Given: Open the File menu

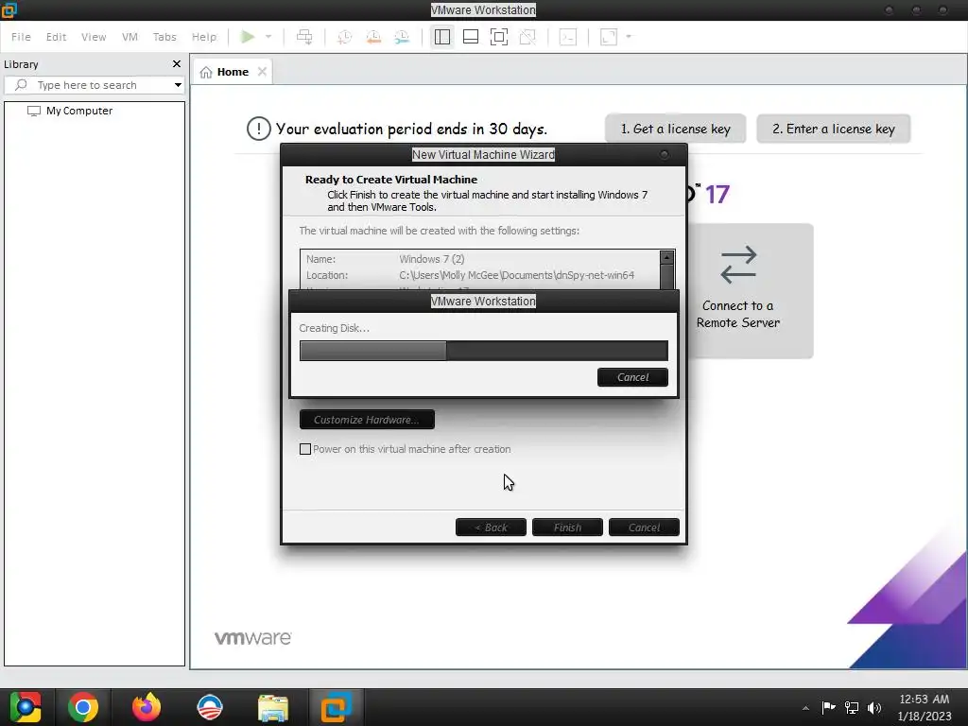Looking at the screenshot, I should coord(21,37).
